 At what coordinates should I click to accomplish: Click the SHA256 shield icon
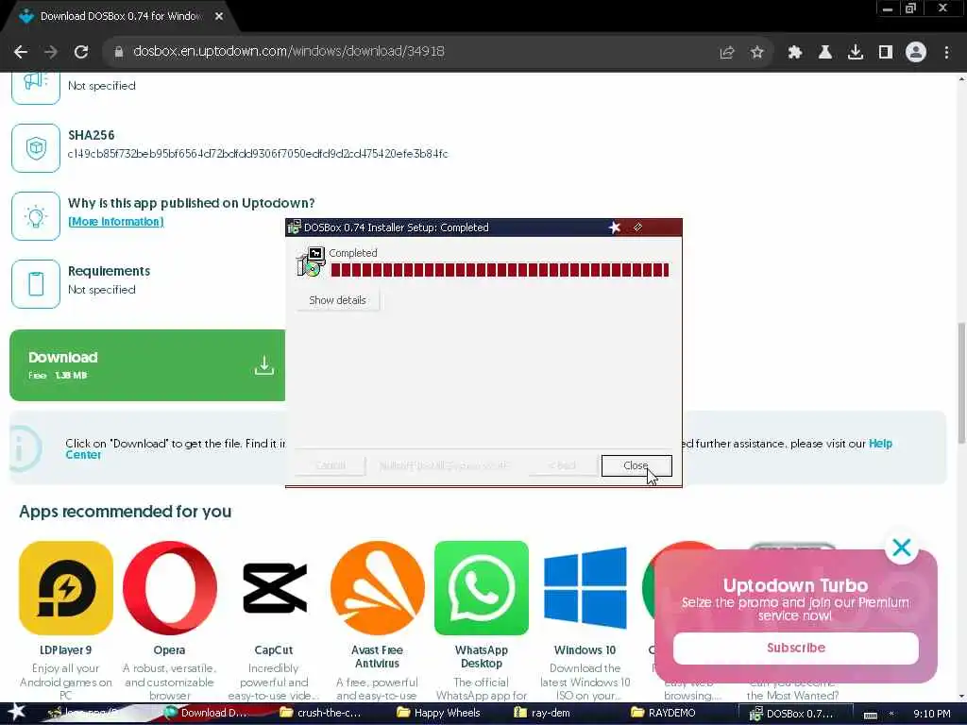(36, 148)
